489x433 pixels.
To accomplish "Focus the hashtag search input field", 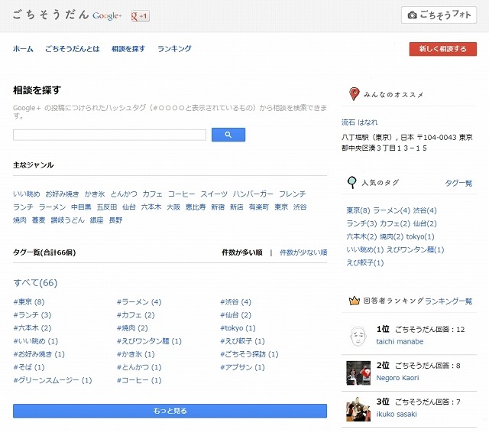I will [109, 135].
